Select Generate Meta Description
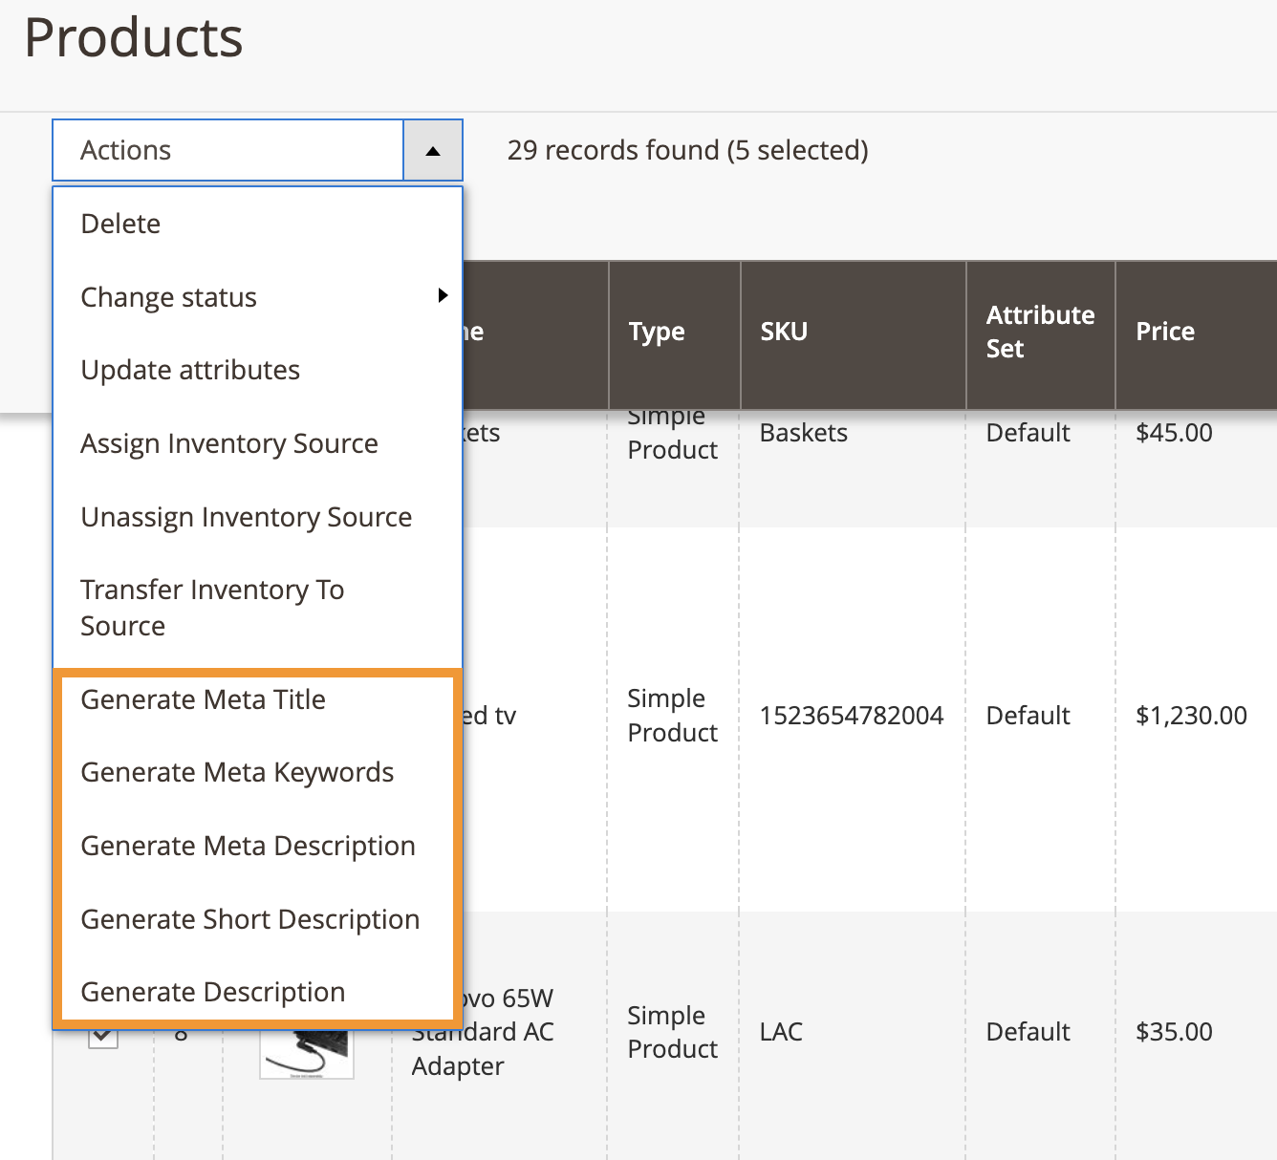The image size is (1277, 1160). pyautogui.click(x=248, y=846)
